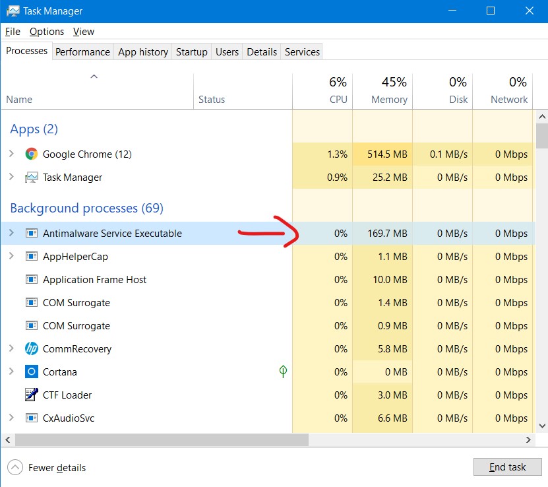548x487 pixels.
Task: Sort by the CPU column header
Action: coord(322,91)
